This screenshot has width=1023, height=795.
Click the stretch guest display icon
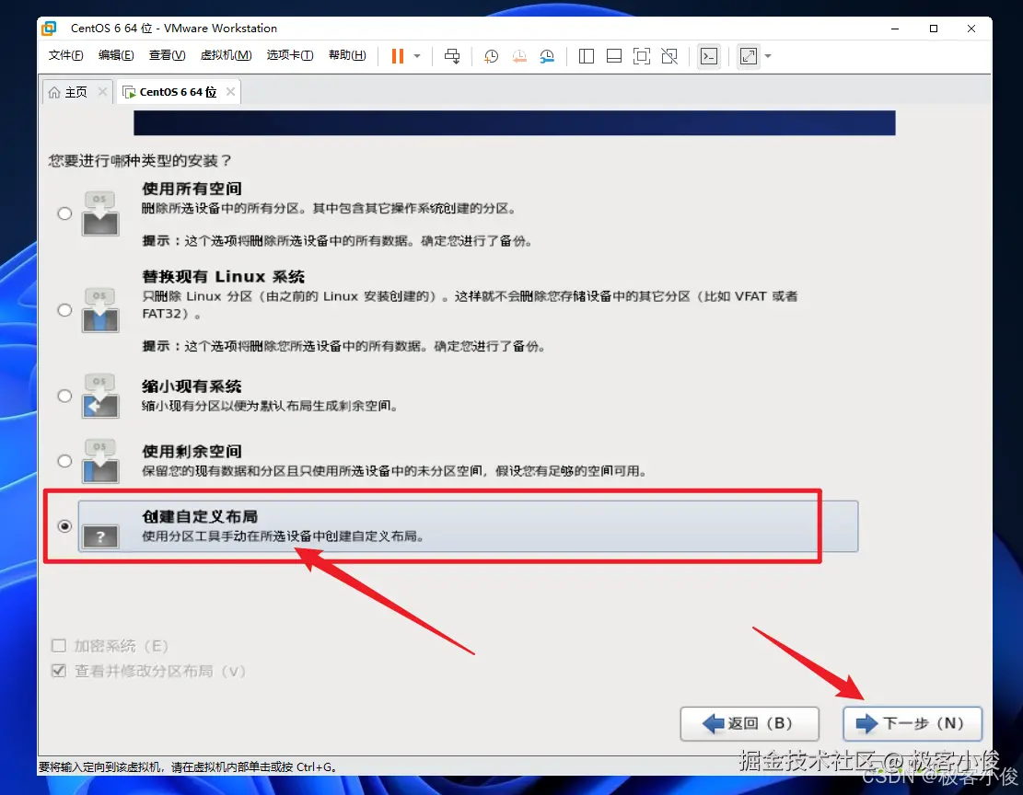[x=749, y=56]
